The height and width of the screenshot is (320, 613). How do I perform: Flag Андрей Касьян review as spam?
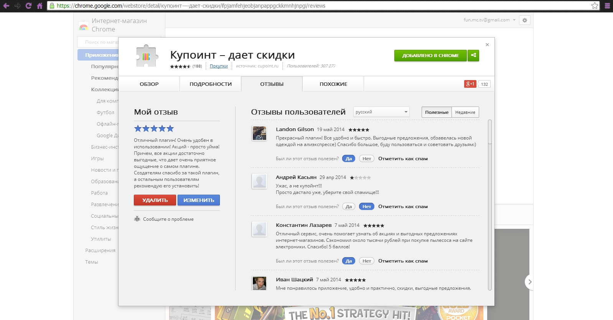403,207
